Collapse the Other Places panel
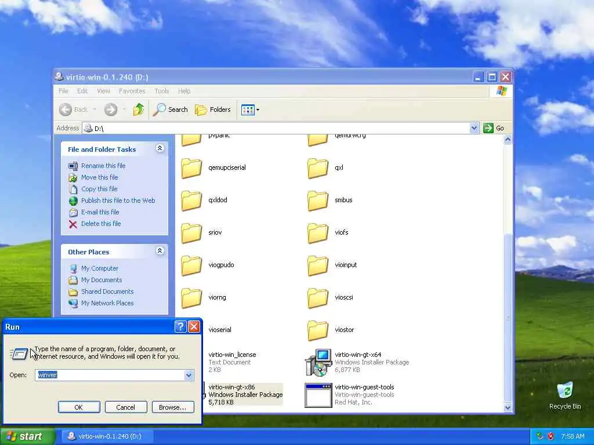Screen dimensions: 594x445 (160, 251)
